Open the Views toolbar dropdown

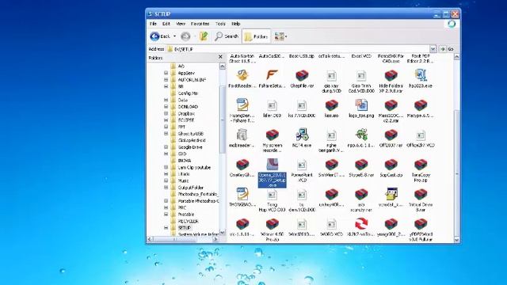(x=280, y=36)
